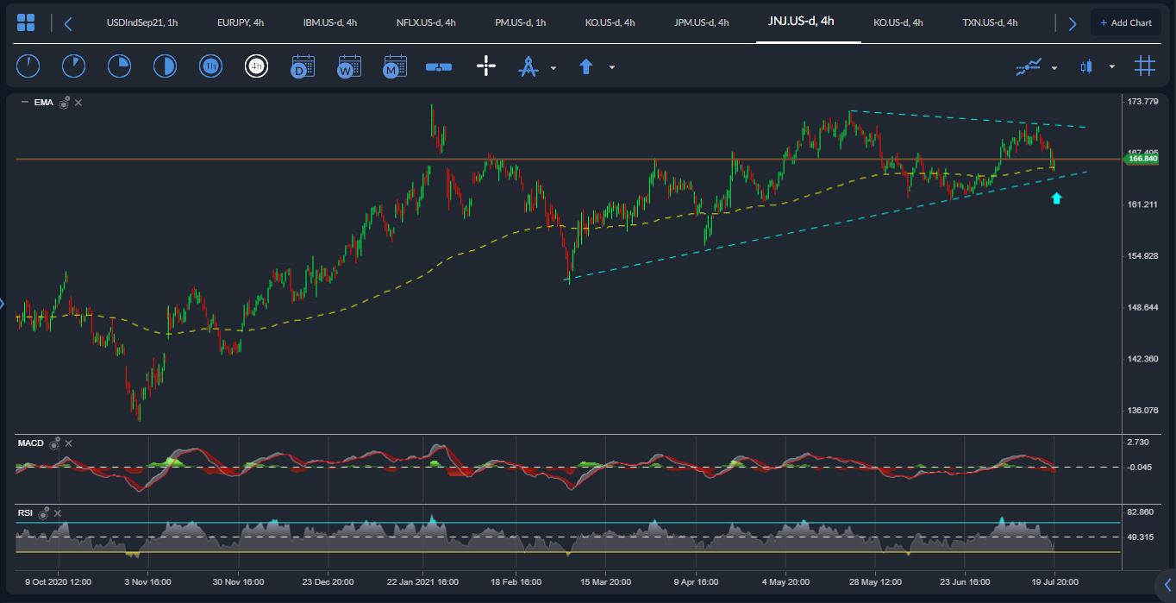
Task: Click the Add Chart button
Action: click(x=1125, y=22)
